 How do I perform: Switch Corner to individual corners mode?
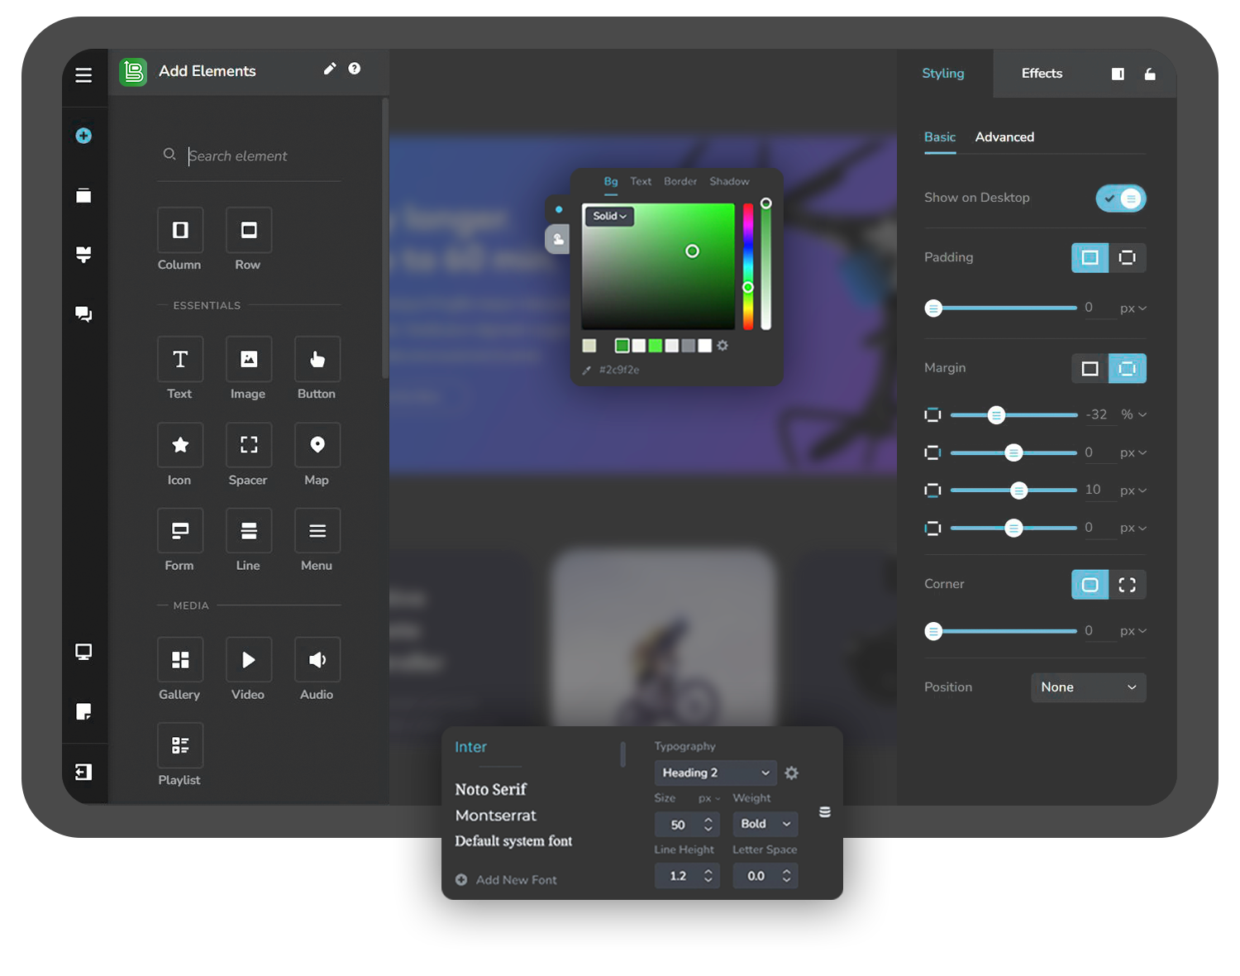click(x=1127, y=585)
